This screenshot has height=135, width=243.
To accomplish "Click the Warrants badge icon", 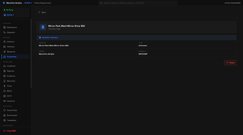I will coord(5,81).
